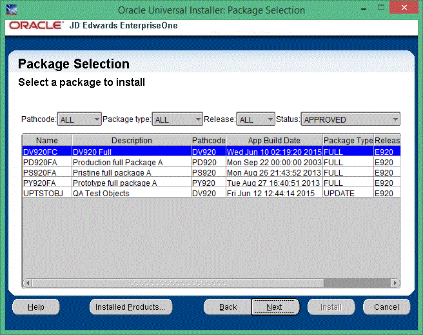423x335 pixels.
Task: Click the horizontal scrollbar thumb
Action: [x=178, y=283]
